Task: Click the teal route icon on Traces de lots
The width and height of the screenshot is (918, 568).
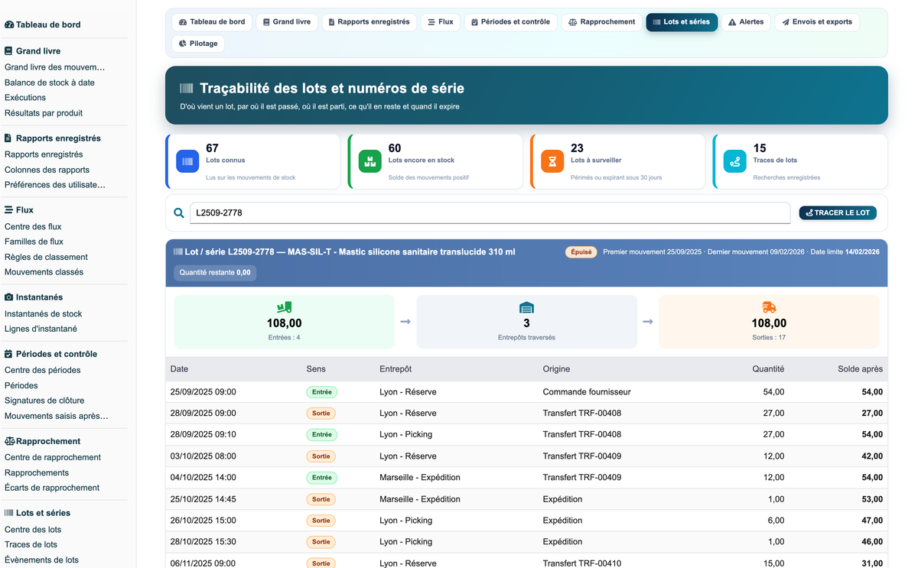Action: [735, 161]
